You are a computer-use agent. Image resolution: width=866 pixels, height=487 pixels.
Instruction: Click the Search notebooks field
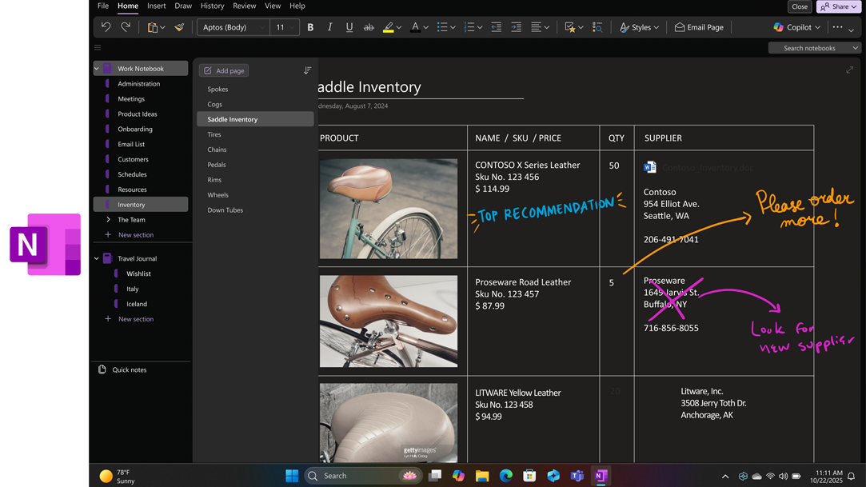(809, 48)
